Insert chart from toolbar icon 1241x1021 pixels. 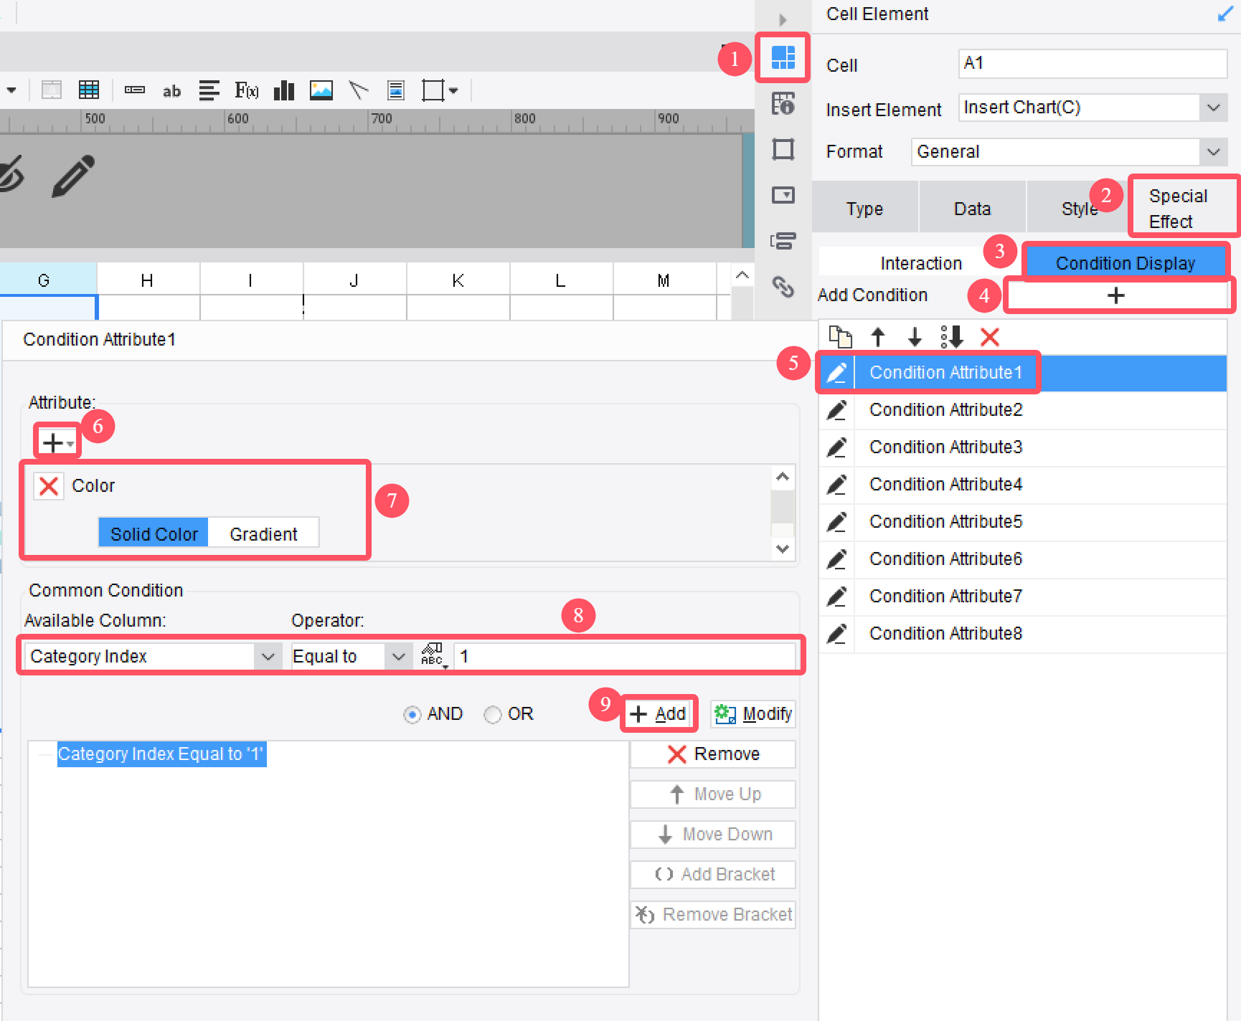[x=284, y=90]
